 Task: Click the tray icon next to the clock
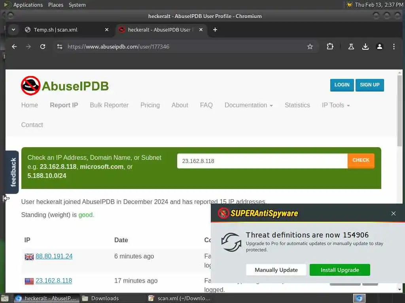[x=350, y=5]
